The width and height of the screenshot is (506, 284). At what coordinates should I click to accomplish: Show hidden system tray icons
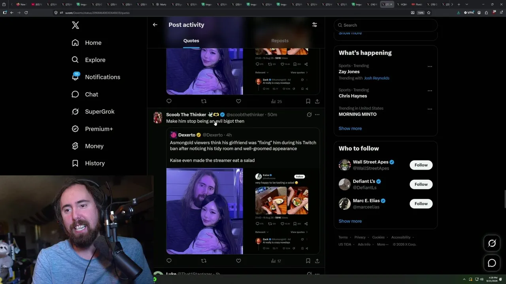[465, 279]
